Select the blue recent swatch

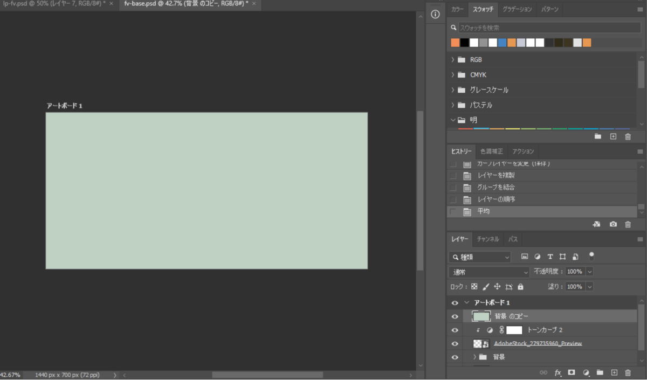[x=502, y=43]
